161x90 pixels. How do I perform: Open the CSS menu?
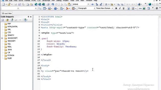click(39, 0)
